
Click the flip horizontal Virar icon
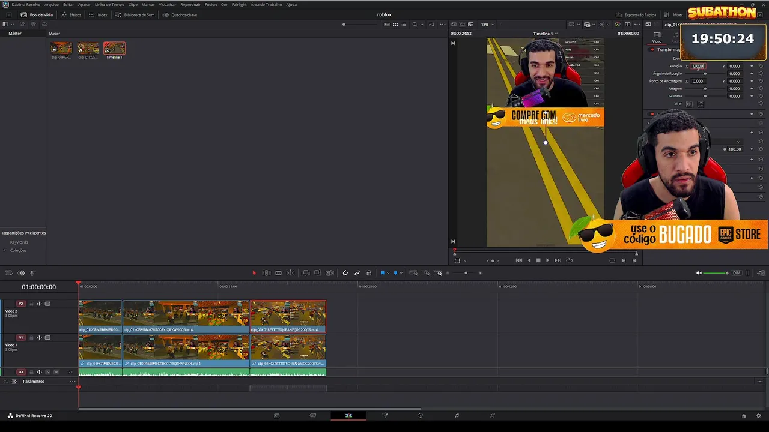click(x=689, y=104)
